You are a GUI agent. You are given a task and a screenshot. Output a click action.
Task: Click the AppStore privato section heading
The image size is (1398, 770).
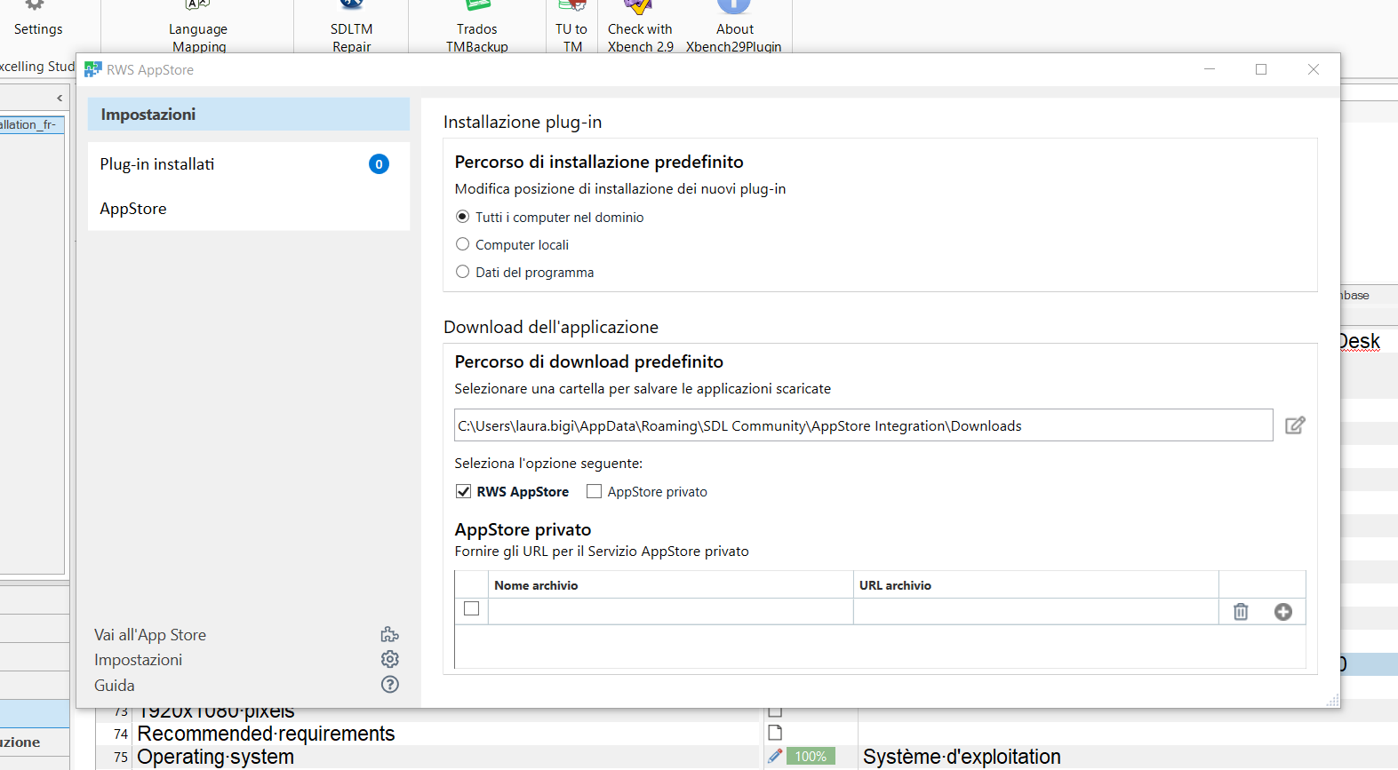click(x=523, y=529)
